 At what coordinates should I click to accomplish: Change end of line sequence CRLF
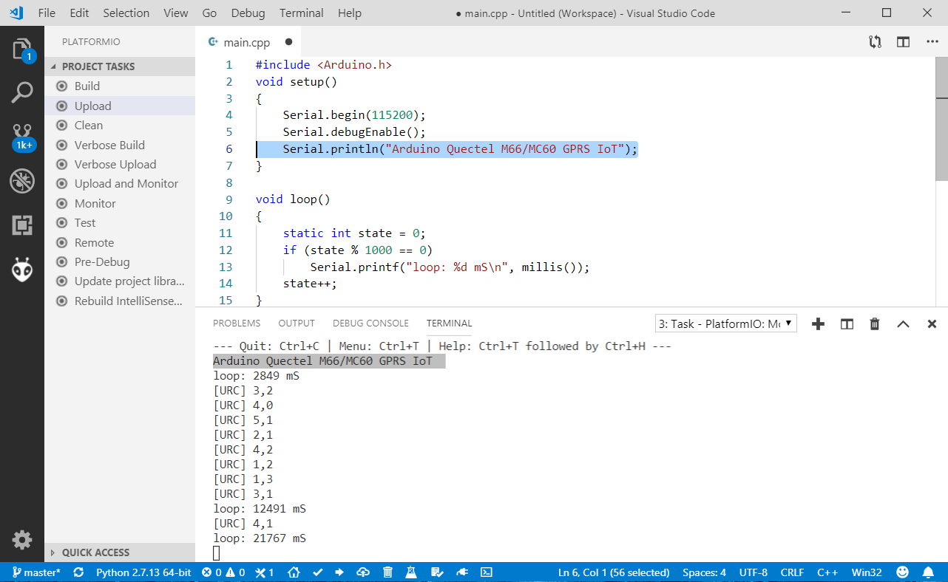coord(792,572)
